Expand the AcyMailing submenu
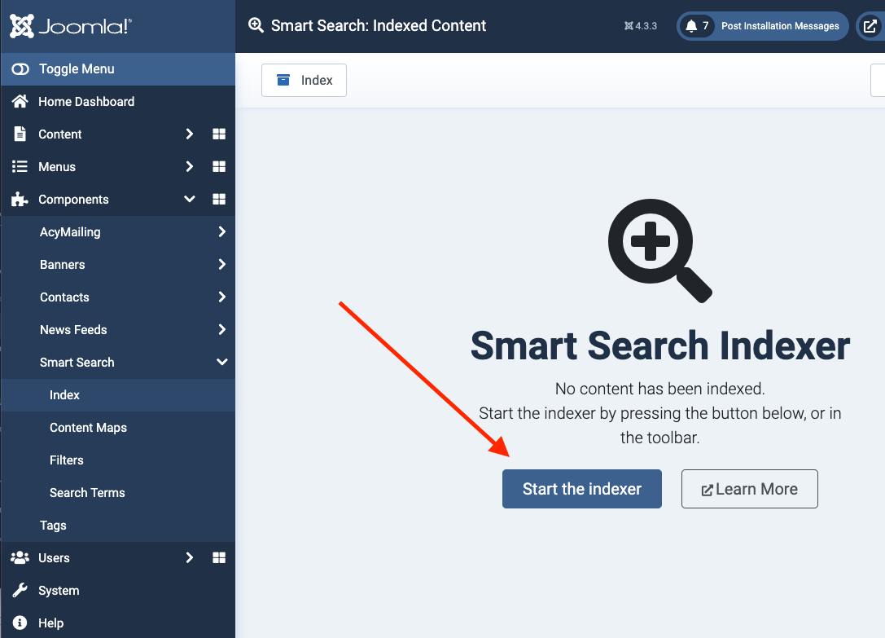 pyautogui.click(x=221, y=232)
